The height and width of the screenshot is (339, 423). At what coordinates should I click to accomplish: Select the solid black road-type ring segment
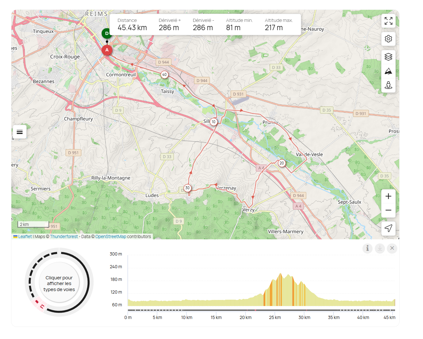point(87,282)
